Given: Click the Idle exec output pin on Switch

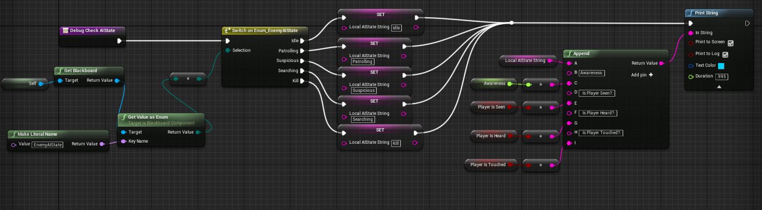Looking at the screenshot, I should coord(303,41).
